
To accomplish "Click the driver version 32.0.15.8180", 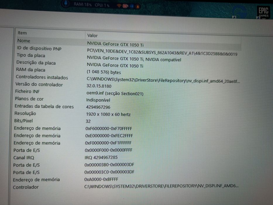I will pyautogui.click(x=99, y=86).
